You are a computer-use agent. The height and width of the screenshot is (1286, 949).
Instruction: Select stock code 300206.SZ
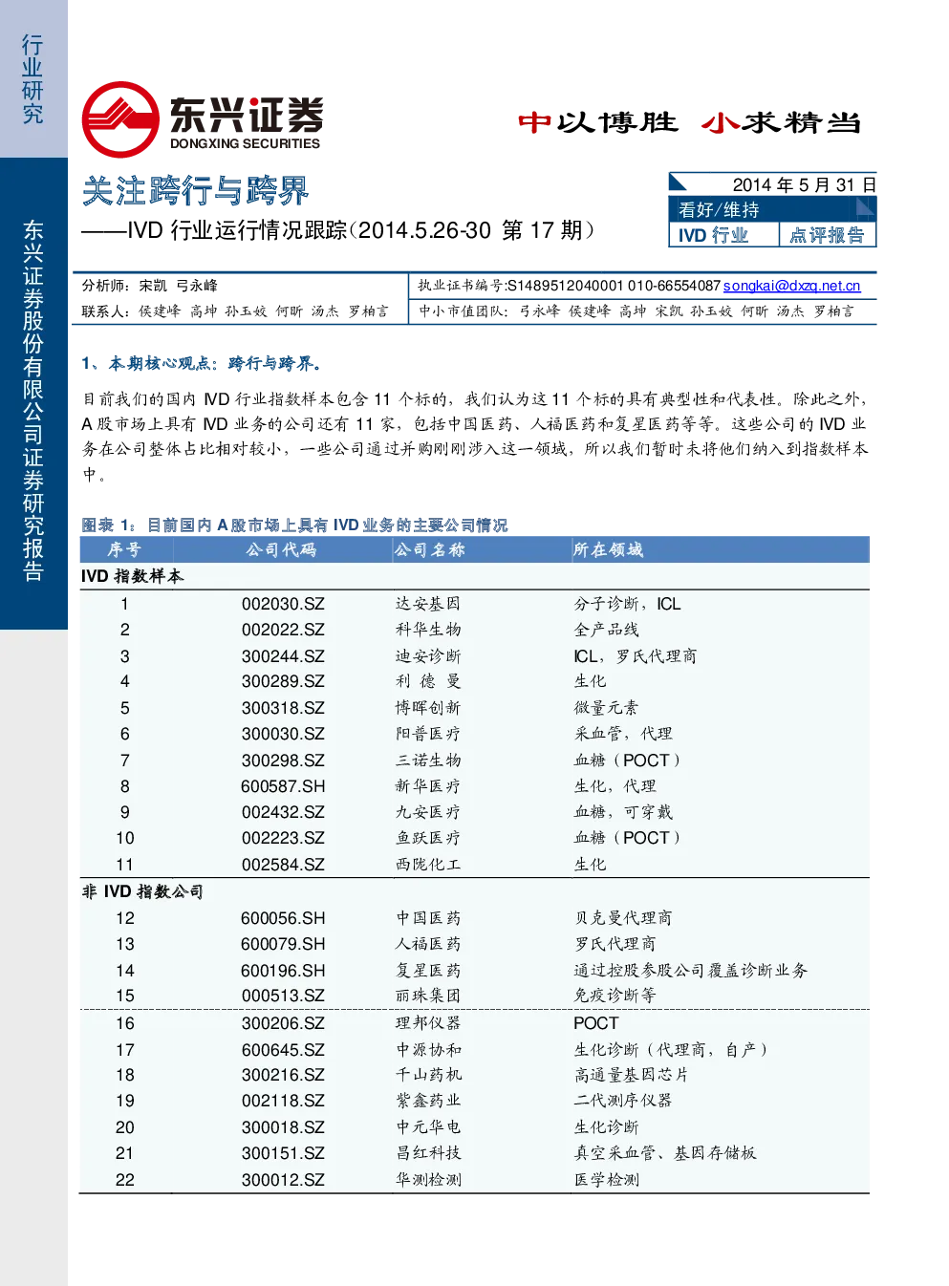(x=283, y=1023)
